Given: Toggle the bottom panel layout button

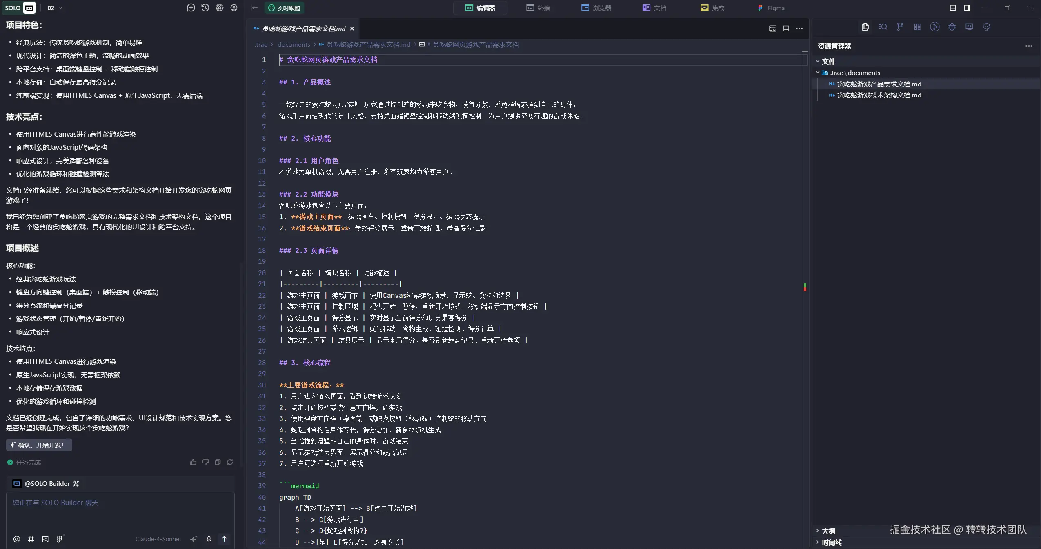Looking at the screenshot, I should click(953, 8).
